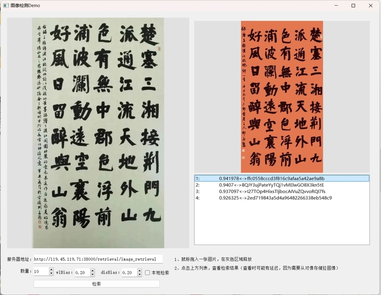Click the 检索 search button
Image resolution: width=381 pixels, height=295 pixels.
click(x=97, y=284)
